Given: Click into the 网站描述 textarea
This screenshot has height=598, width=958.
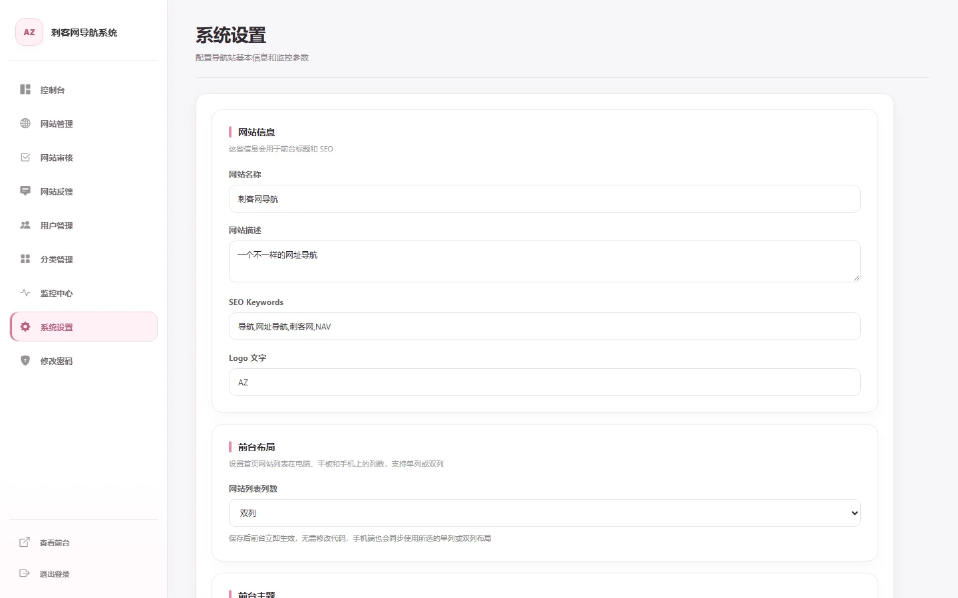Looking at the screenshot, I should pyautogui.click(x=545, y=261).
